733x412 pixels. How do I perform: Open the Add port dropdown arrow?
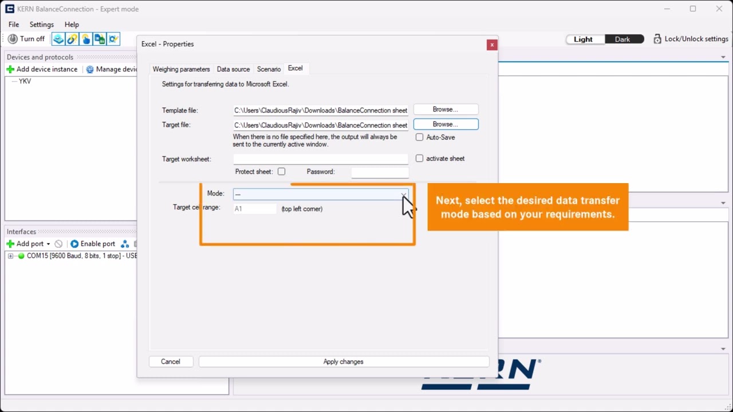click(x=48, y=244)
